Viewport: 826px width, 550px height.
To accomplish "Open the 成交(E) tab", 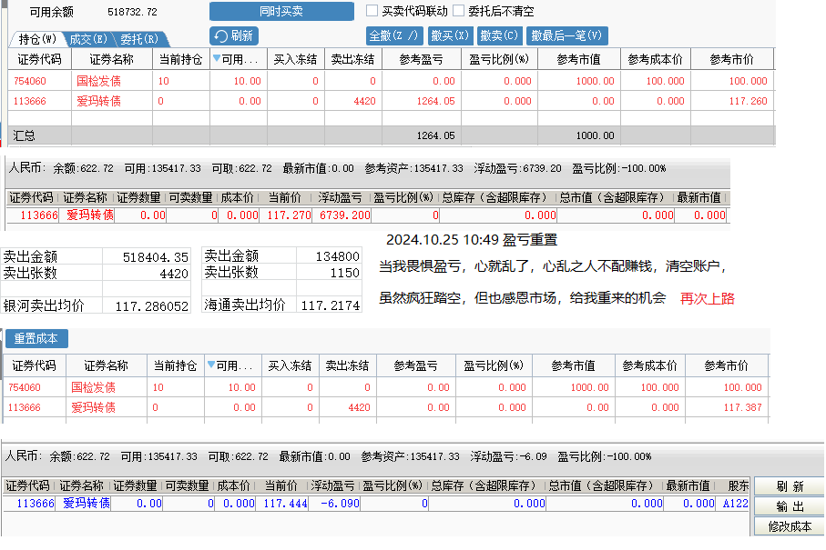I will click(x=88, y=39).
